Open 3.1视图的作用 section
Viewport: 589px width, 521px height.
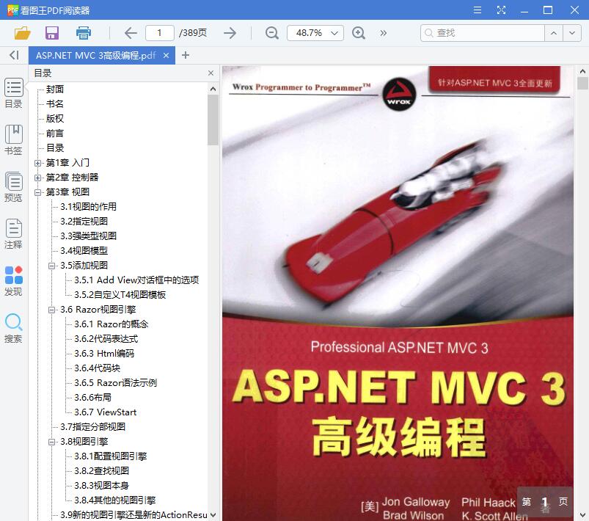[88, 206]
